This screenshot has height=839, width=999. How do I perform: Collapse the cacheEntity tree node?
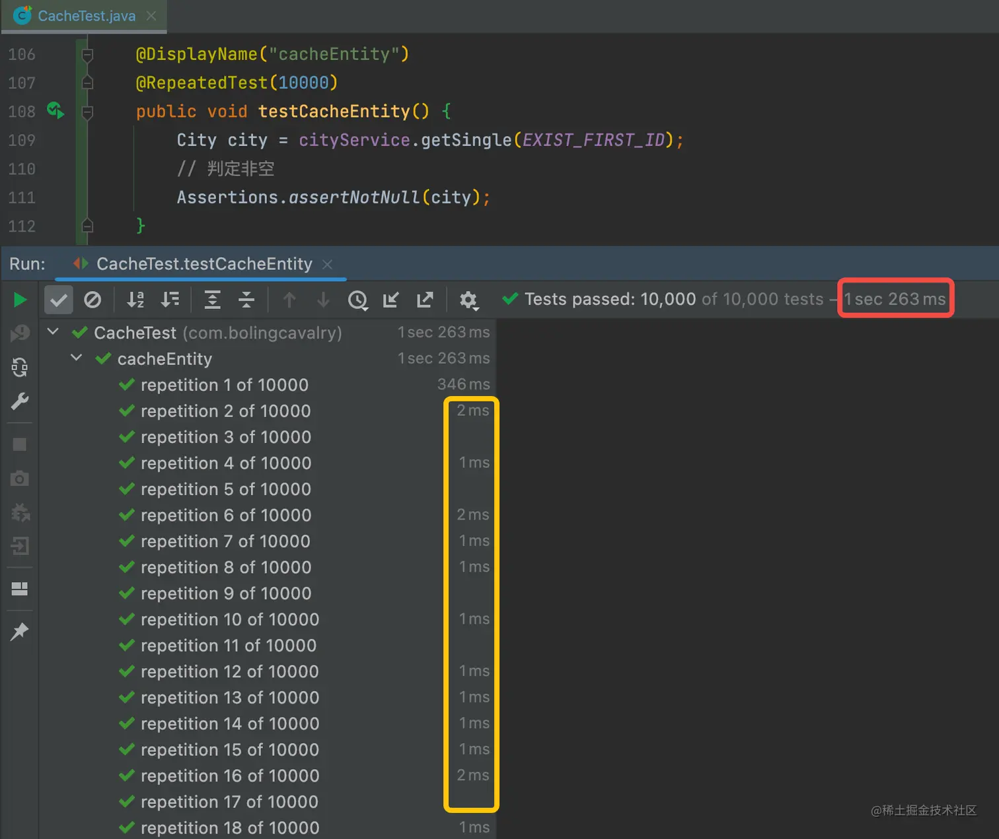click(x=77, y=358)
